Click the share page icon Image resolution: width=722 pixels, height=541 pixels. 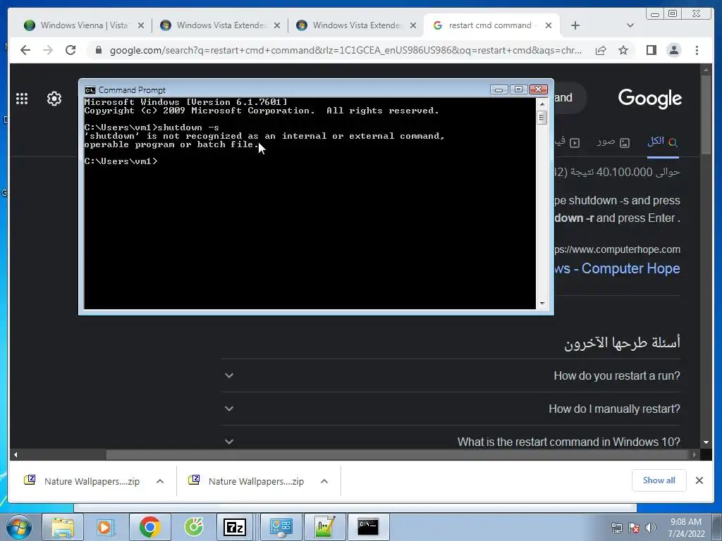[x=601, y=50]
